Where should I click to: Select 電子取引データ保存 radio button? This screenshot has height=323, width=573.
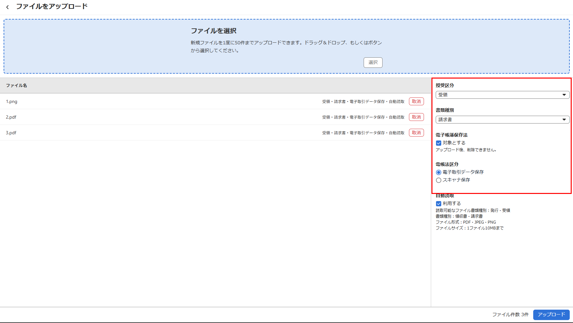[439, 172]
